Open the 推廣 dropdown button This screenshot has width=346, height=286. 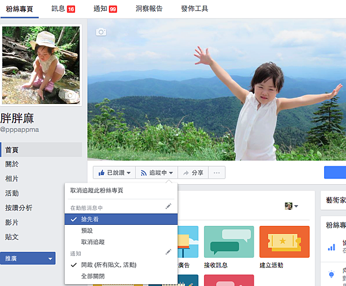(28, 258)
